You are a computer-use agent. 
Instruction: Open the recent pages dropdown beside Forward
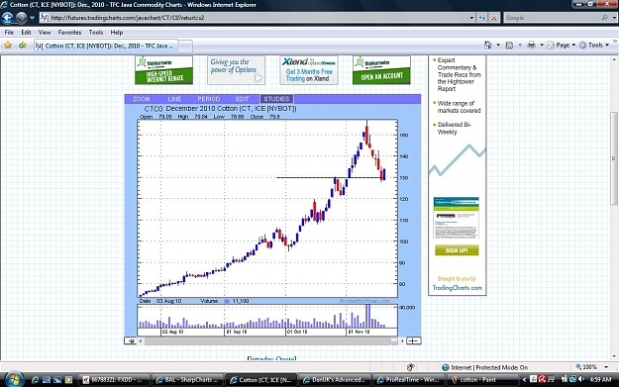pyautogui.click(x=33, y=18)
